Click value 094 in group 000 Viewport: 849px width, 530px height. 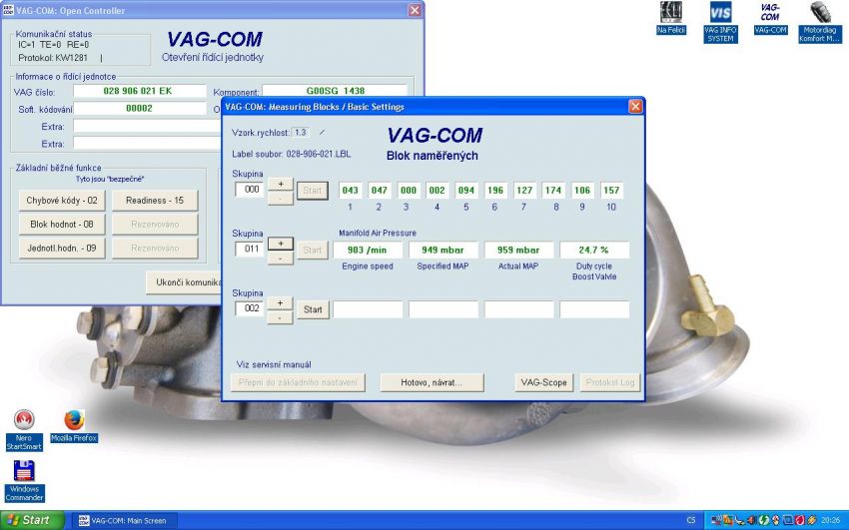tap(466, 191)
